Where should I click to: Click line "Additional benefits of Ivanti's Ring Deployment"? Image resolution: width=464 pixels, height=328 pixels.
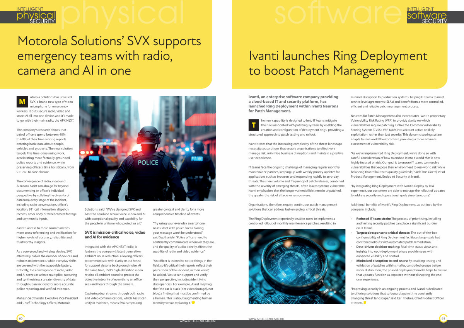(395, 207)
